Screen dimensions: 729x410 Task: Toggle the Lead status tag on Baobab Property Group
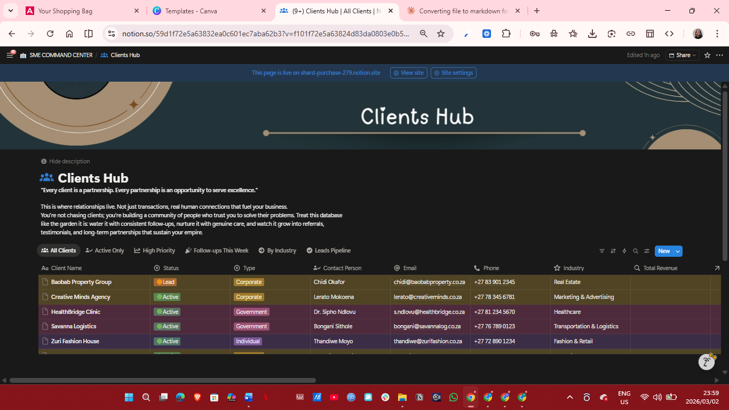tap(165, 282)
